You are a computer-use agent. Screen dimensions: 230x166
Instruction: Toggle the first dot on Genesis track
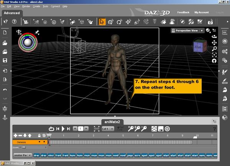click(x=39, y=142)
